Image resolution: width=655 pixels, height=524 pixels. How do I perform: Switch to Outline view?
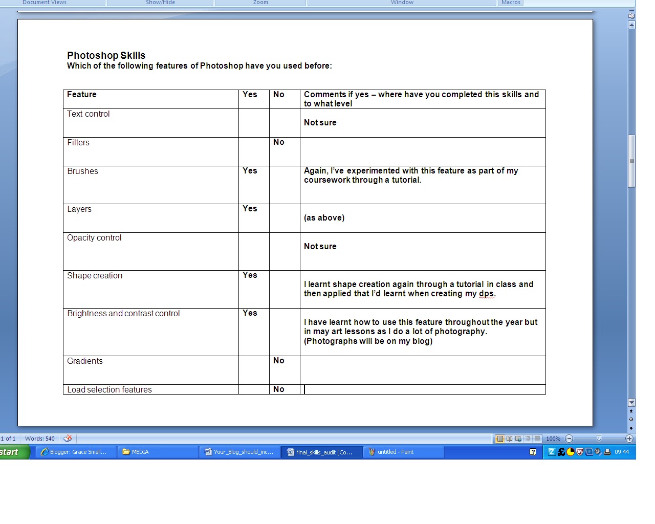(528, 439)
